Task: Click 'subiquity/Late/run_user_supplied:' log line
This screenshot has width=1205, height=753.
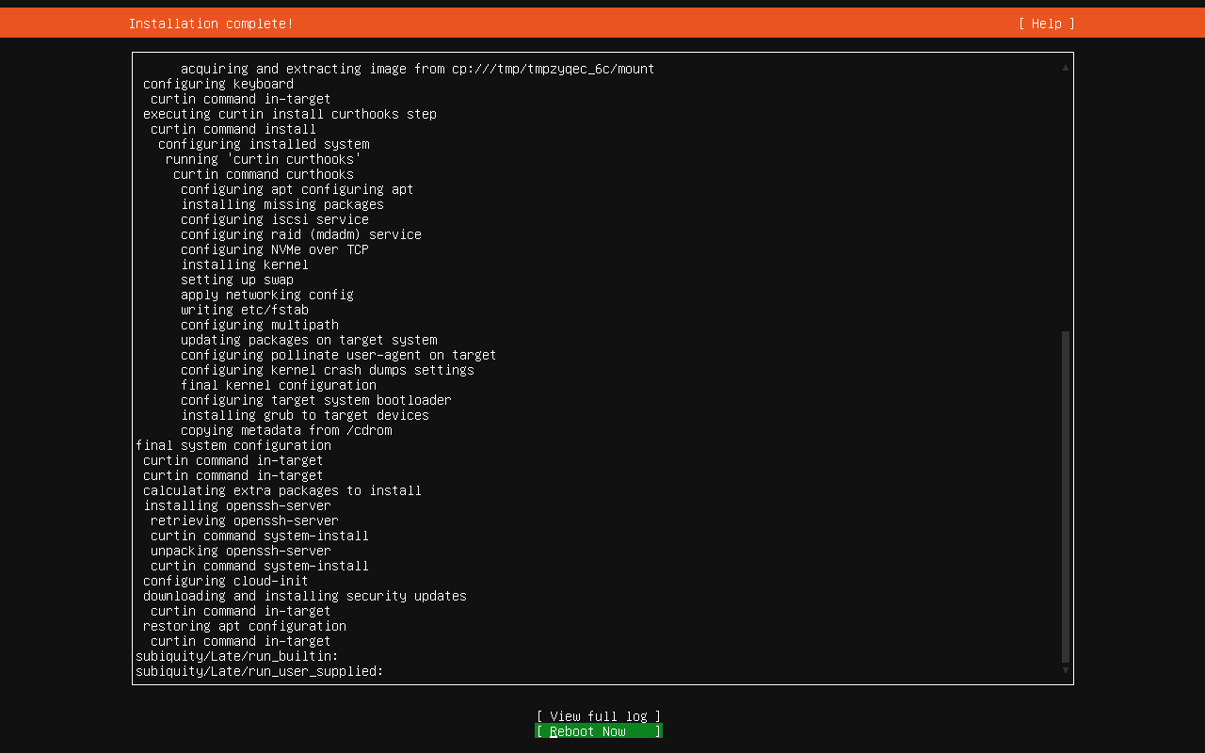Action: click(260, 671)
